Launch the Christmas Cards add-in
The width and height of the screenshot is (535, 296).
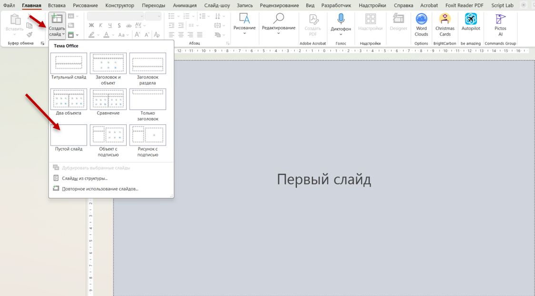click(445, 25)
